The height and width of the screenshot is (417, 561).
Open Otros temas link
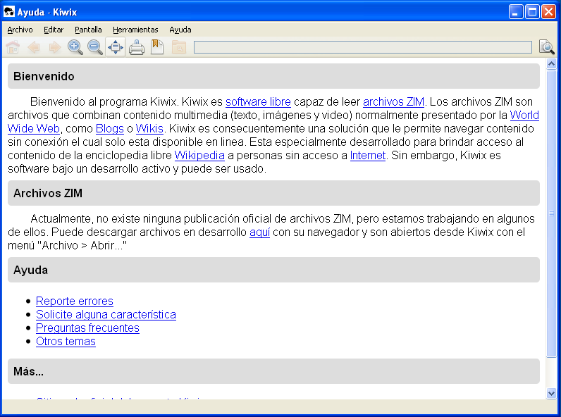coord(66,342)
